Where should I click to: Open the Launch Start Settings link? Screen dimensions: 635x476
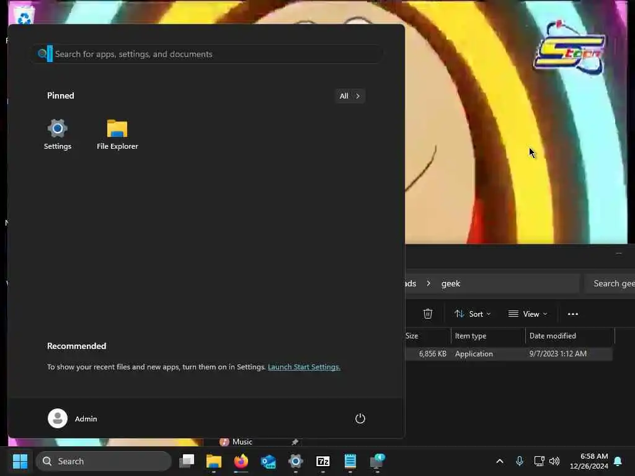pos(304,367)
